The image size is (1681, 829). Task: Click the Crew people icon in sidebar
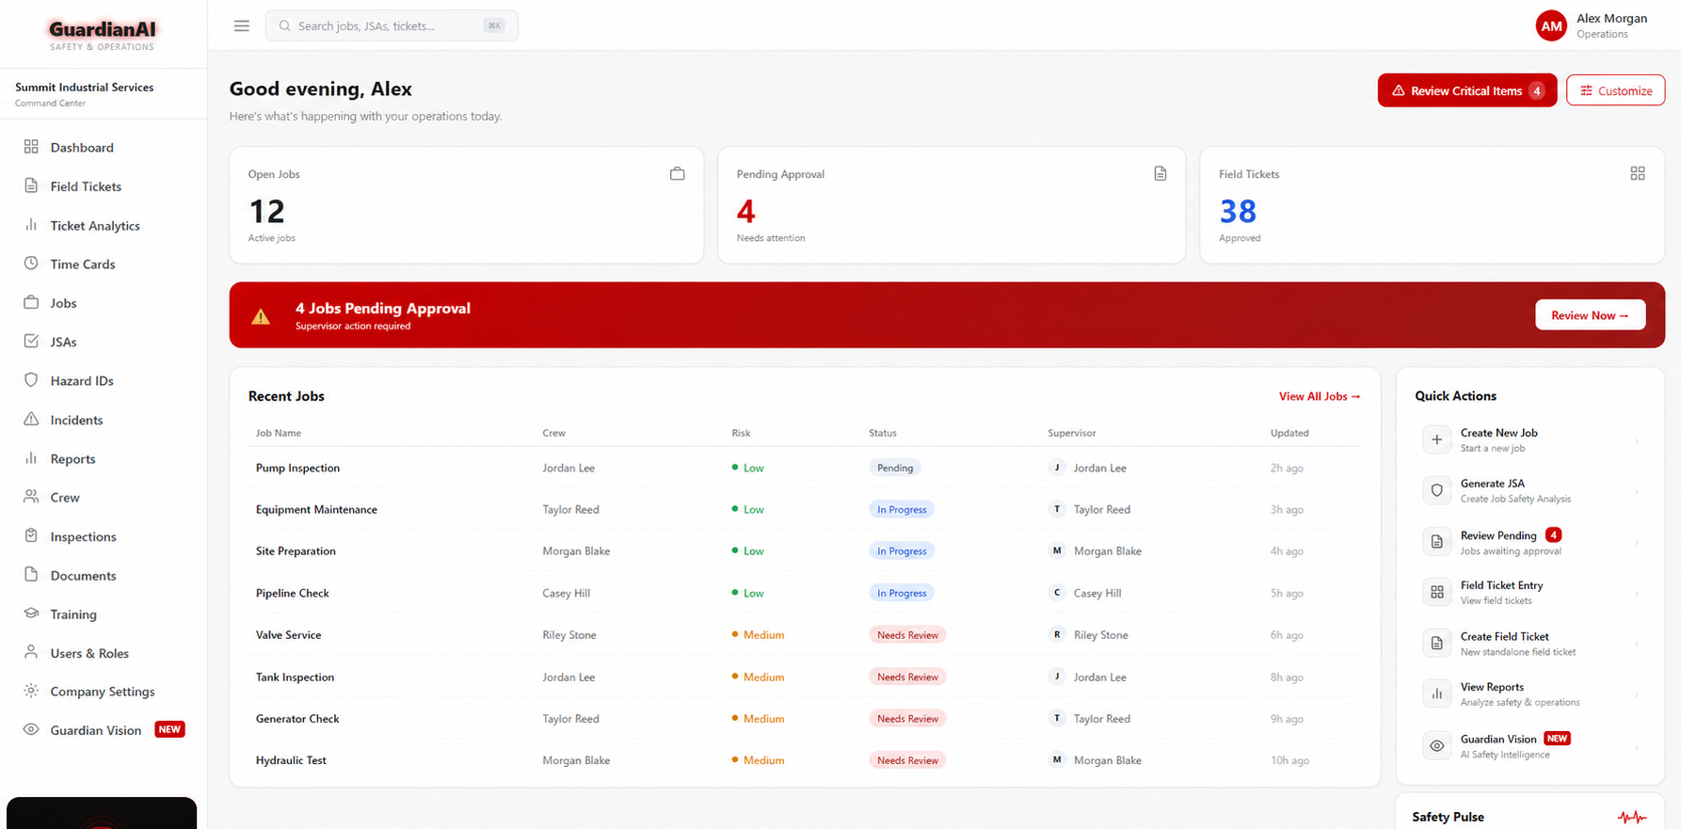click(x=31, y=497)
